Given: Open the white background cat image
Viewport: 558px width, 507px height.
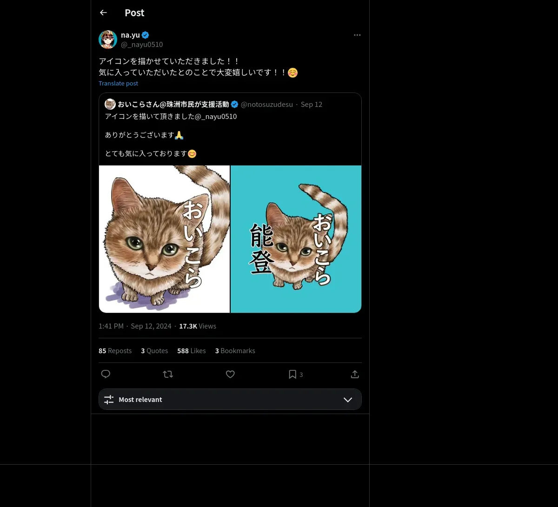Looking at the screenshot, I should click(x=164, y=239).
